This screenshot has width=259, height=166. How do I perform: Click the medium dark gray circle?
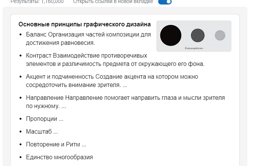click(x=197, y=35)
